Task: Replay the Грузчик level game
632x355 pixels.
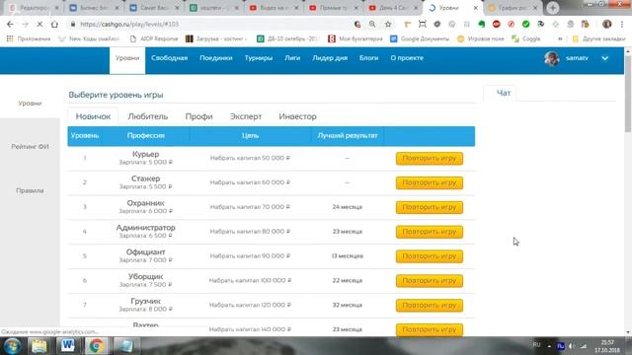Action: [430, 305]
